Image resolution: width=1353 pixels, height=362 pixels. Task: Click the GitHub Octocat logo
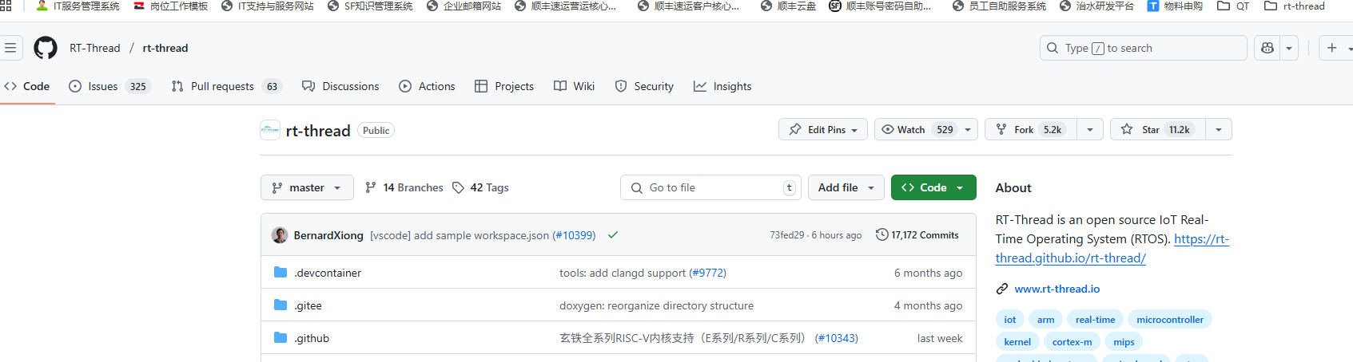tap(46, 48)
